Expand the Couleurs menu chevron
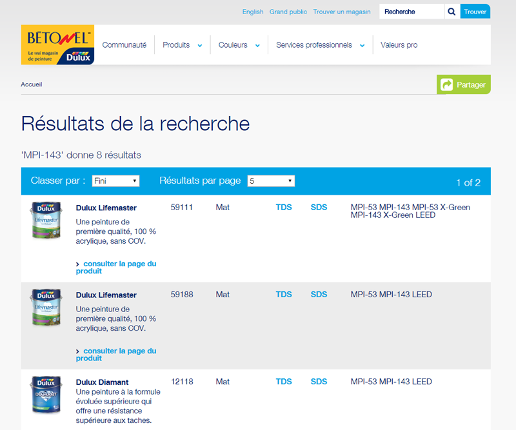The height and width of the screenshot is (430, 516). click(x=257, y=45)
